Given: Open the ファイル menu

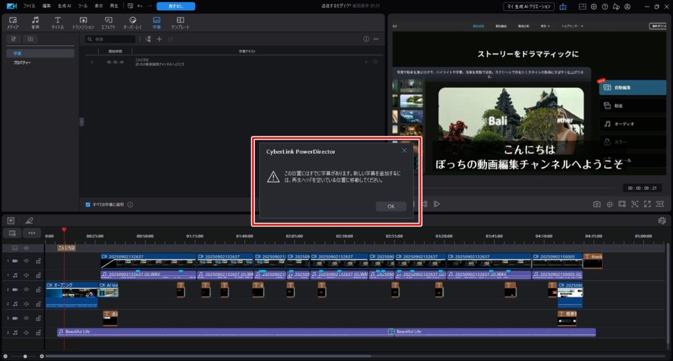Looking at the screenshot, I should pyautogui.click(x=30, y=6).
